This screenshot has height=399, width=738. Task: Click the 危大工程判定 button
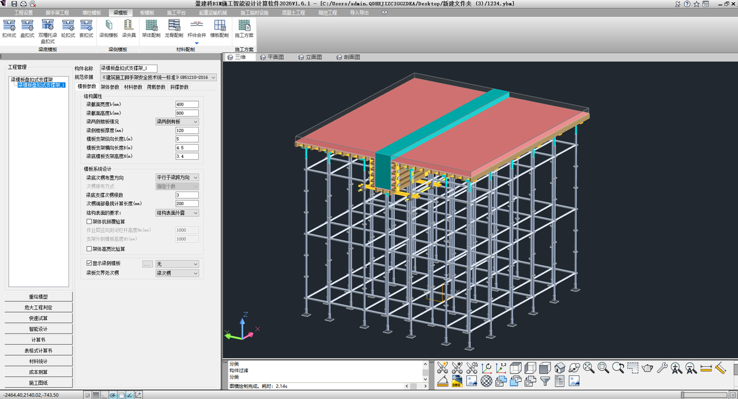pyautogui.click(x=39, y=307)
